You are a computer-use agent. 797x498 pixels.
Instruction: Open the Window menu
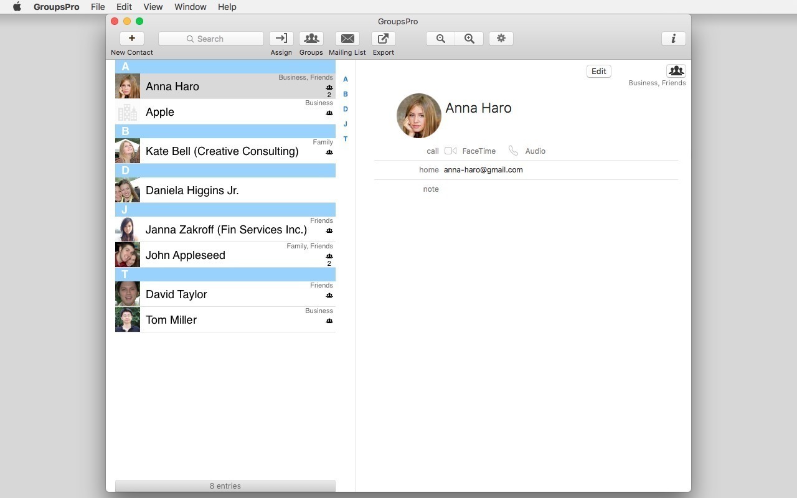pyautogui.click(x=191, y=7)
